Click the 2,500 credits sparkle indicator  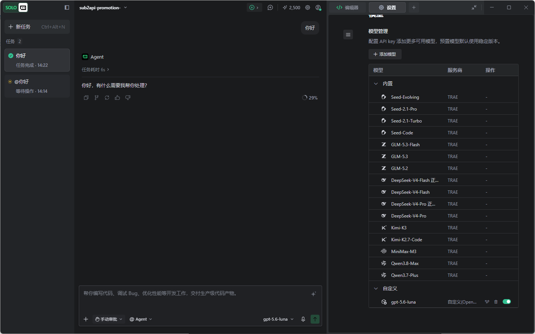point(291,7)
